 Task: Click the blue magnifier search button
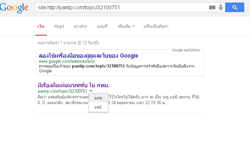[x=234, y=7]
